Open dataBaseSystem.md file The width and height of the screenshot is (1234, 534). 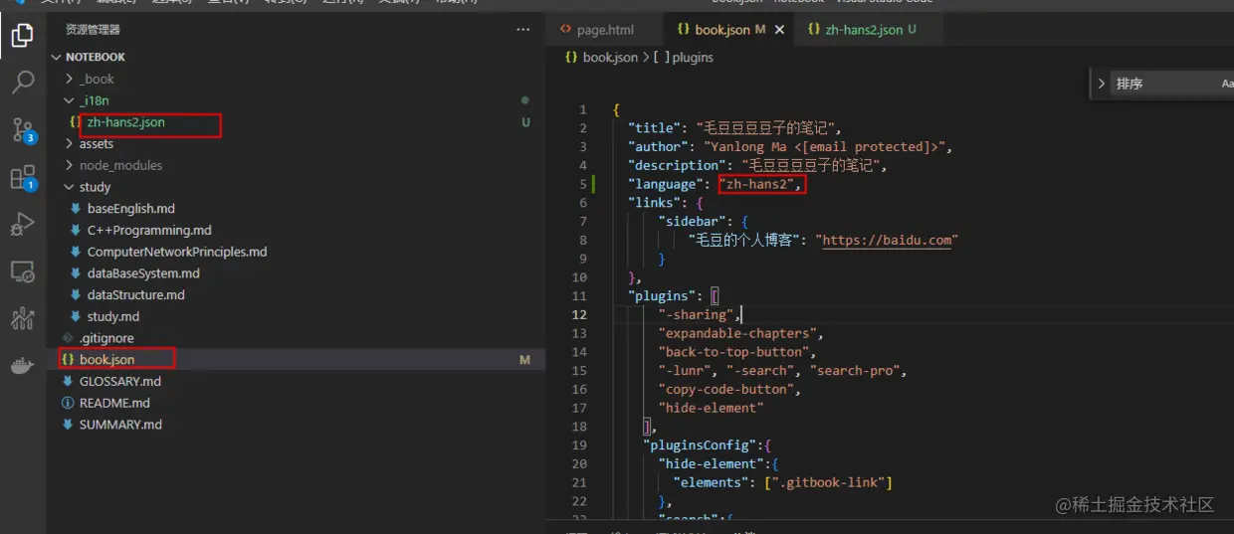pyautogui.click(x=143, y=273)
